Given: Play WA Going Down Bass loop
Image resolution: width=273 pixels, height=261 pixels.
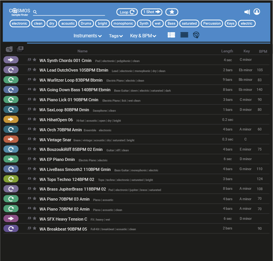Looking at the screenshot, I should [x=11, y=90].
